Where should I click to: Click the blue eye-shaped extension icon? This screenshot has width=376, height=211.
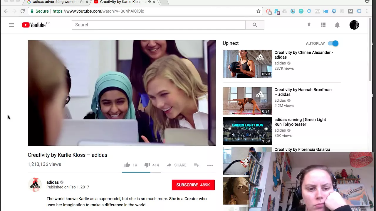pos(293,11)
